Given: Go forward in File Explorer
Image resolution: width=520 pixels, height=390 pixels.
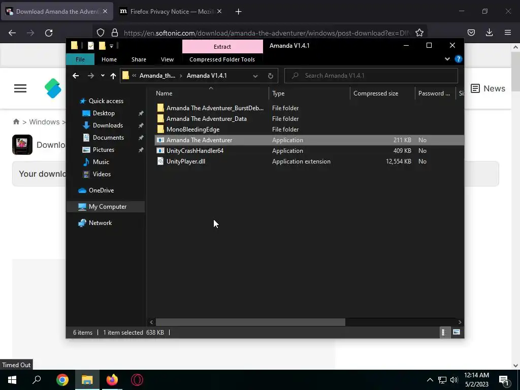Looking at the screenshot, I should click(x=90, y=76).
